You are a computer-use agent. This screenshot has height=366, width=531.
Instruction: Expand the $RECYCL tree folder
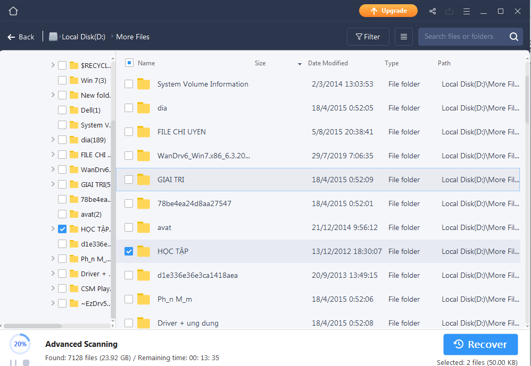click(x=53, y=65)
